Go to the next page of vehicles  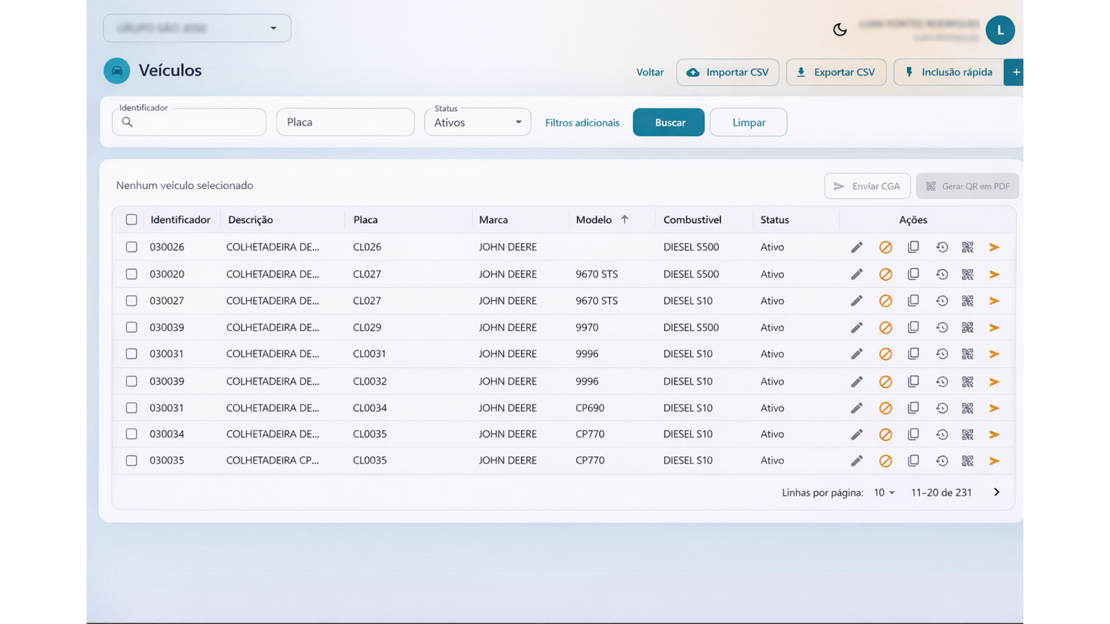click(996, 492)
